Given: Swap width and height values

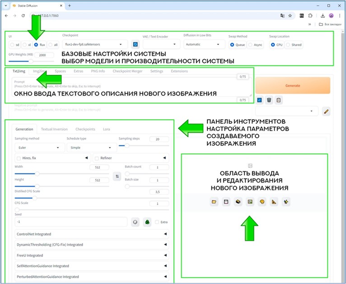Looking at the screenshot, I should click(117, 176).
